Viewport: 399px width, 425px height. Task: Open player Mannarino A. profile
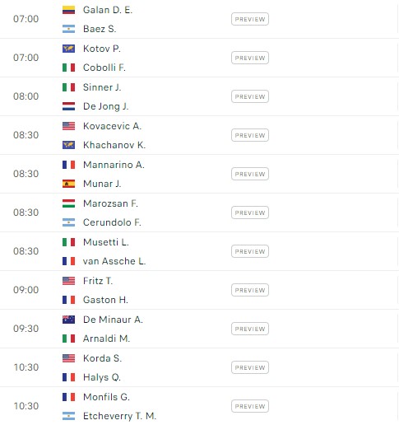pos(114,165)
